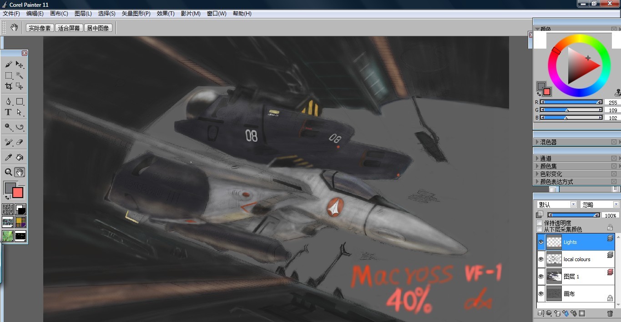The image size is (621, 322).
Task: Select the Magnifier zoom tool
Action: [9, 172]
